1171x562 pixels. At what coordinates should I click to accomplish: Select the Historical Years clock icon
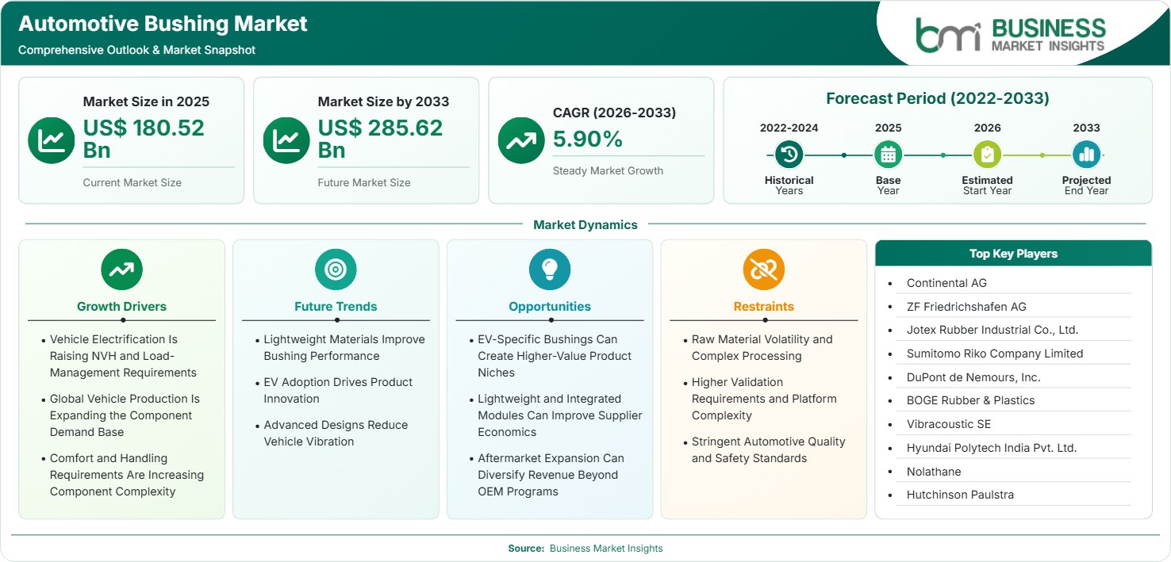pos(789,155)
